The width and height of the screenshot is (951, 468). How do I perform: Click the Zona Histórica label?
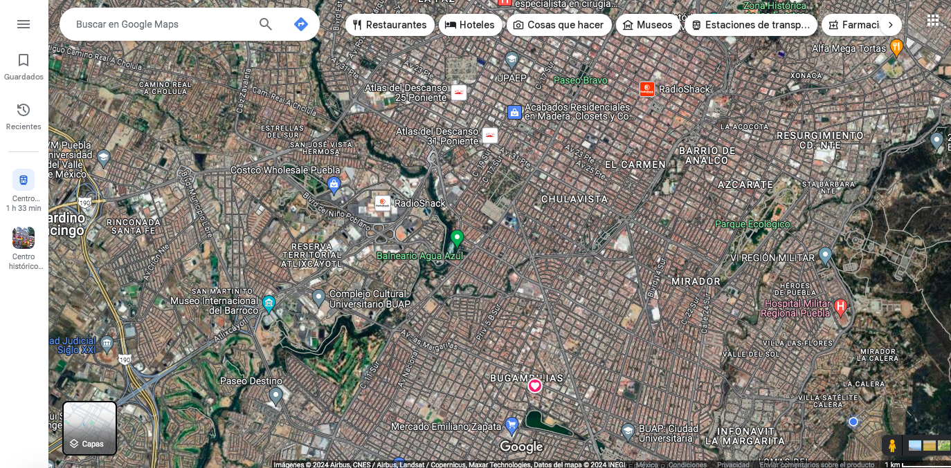(775, 6)
